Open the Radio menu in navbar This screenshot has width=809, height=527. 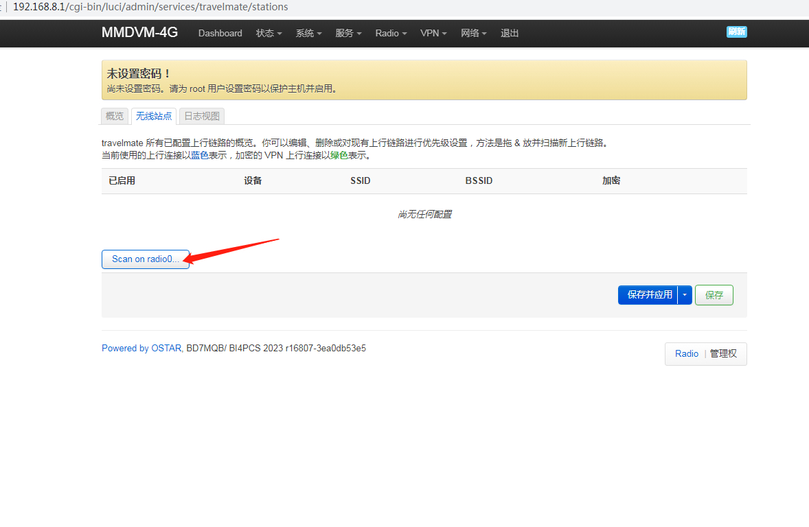(x=391, y=34)
